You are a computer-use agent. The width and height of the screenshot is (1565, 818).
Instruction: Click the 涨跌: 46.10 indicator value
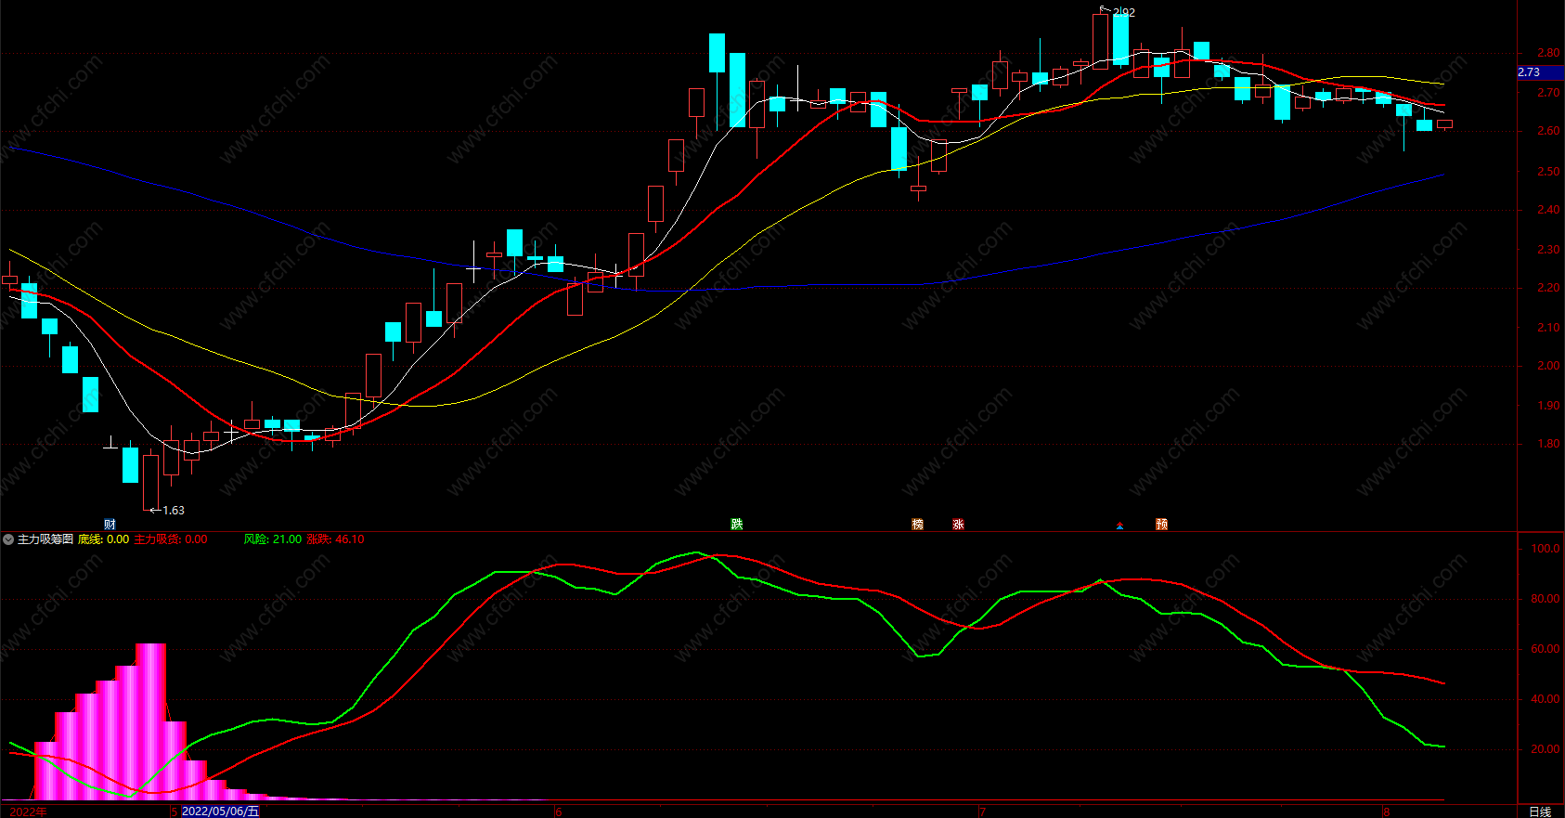(336, 539)
